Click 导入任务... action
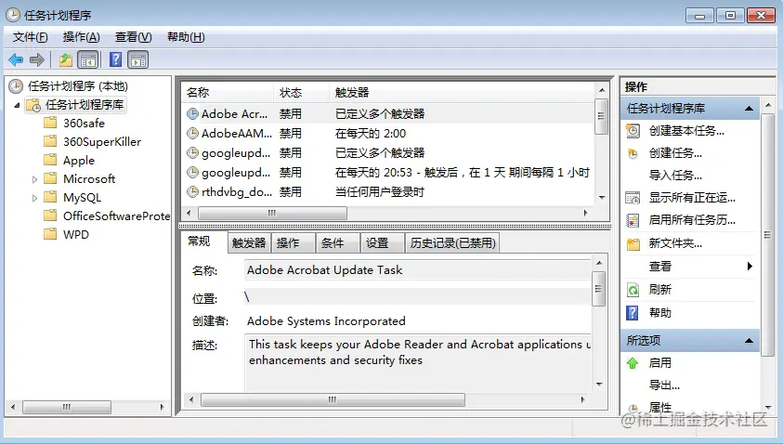This screenshot has height=444, width=783. click(675, 176)
